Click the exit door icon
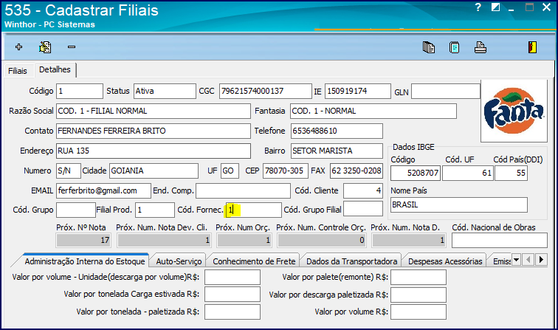 pos(532,47)
